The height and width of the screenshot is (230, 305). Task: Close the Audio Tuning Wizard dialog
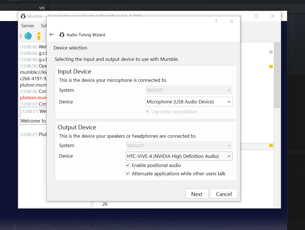[232, 21]
